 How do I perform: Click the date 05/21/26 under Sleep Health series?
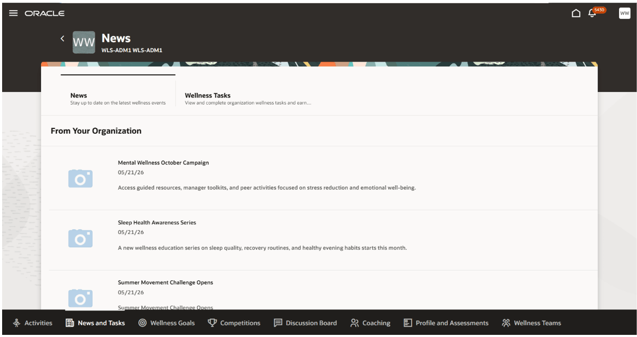click(131, 232)
